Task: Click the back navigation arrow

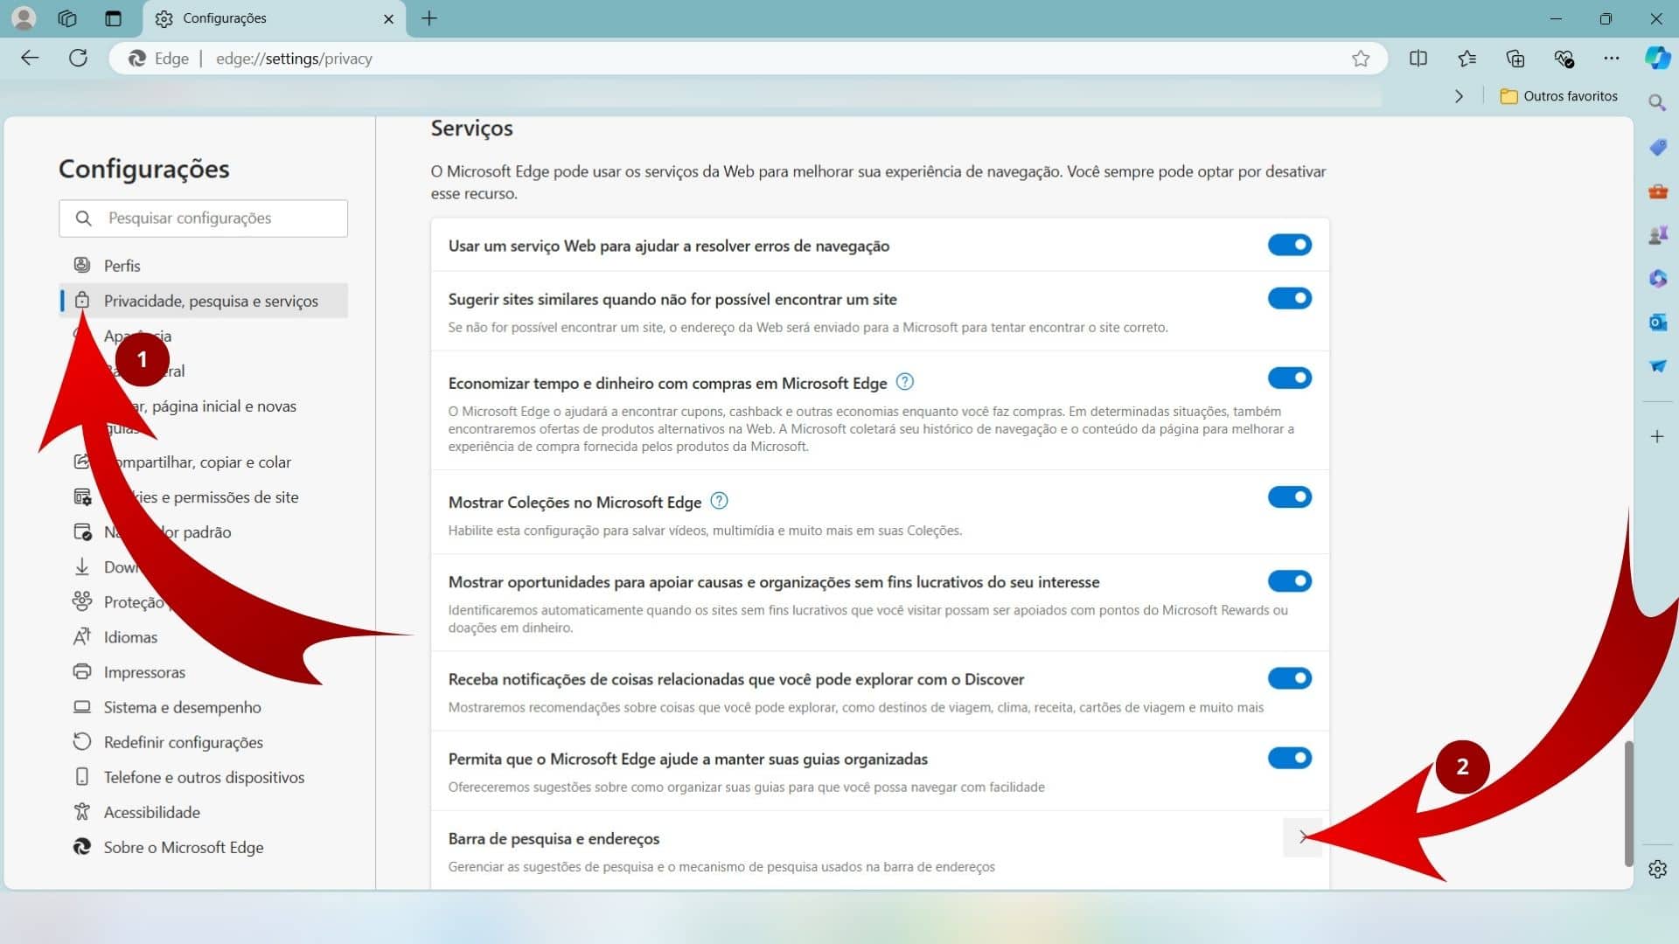Action: click(30, 59)
